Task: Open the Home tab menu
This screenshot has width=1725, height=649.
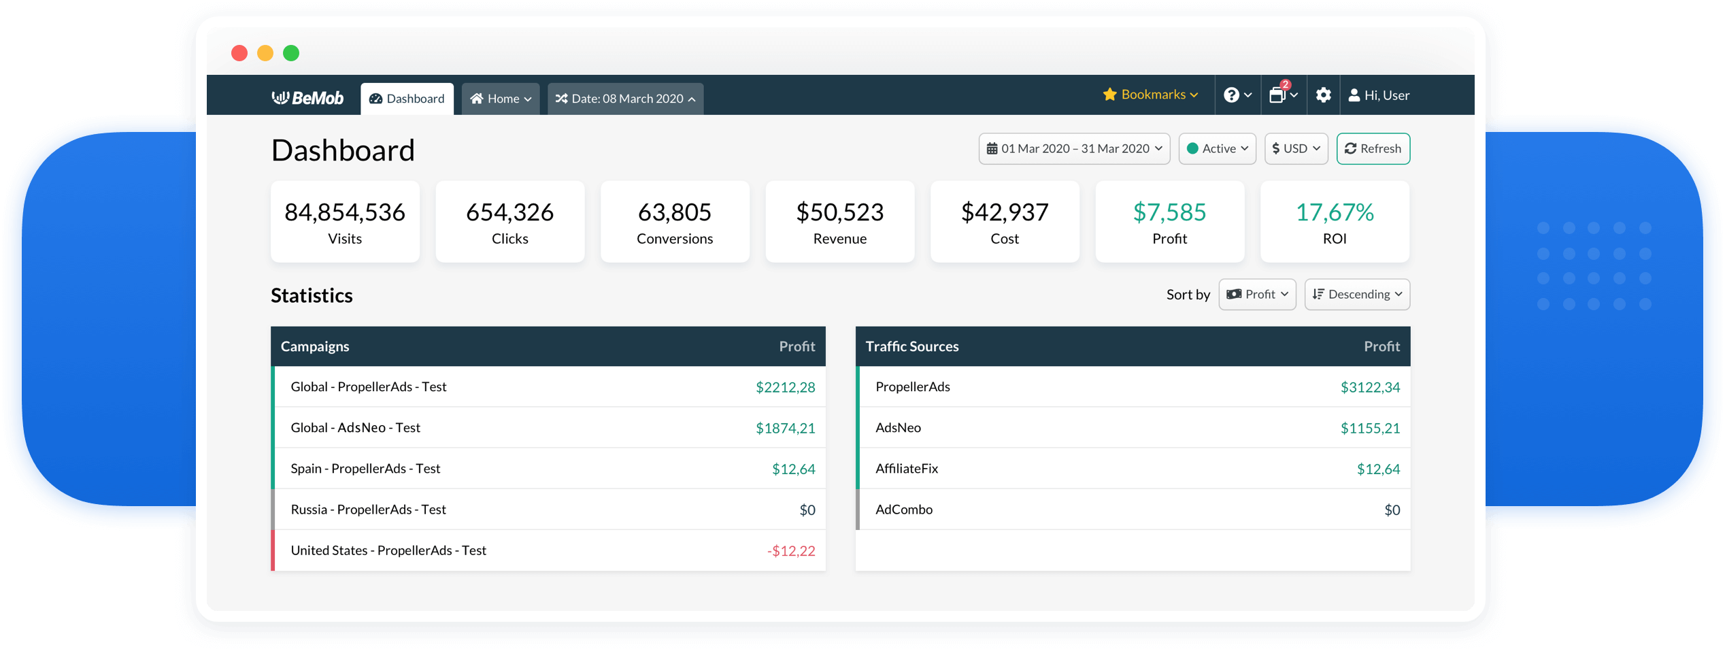Action: (500, 99)
